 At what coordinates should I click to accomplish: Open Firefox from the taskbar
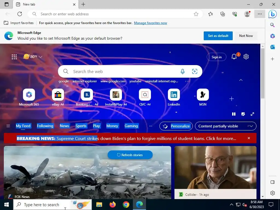point(112,205)
